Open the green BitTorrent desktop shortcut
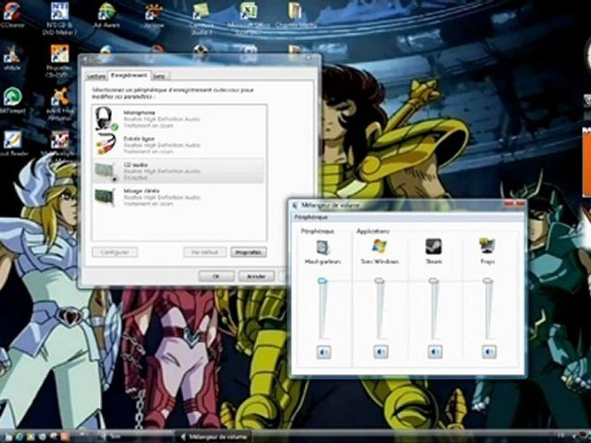This screenshot has height=443, width=591. pyautogui.click(x=13, y=100)
